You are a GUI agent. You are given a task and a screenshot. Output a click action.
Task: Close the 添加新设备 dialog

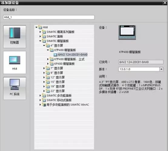coord(165,3)
